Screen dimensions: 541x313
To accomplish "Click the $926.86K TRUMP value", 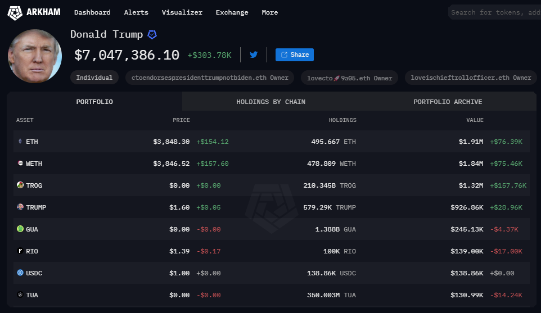I will (467, 207).
